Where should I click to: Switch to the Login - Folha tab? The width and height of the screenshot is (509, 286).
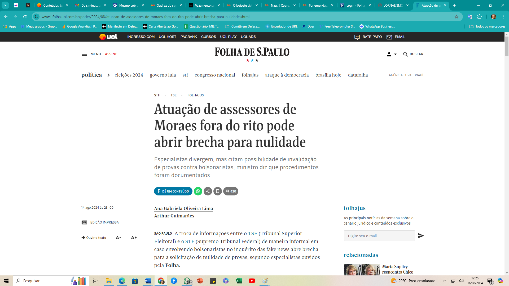point(356,5)
